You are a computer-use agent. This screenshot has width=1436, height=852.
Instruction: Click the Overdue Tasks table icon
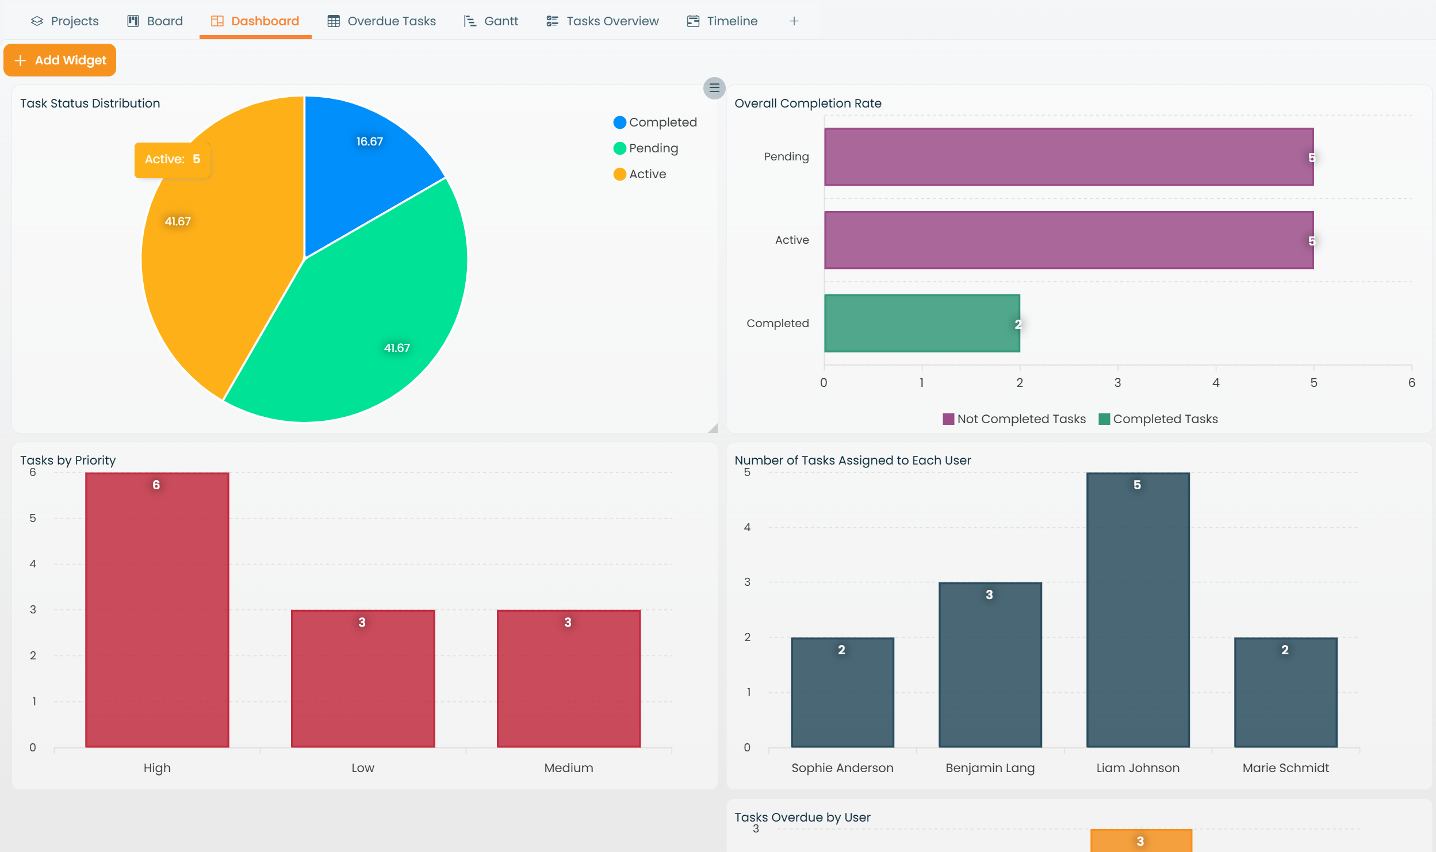334,21
